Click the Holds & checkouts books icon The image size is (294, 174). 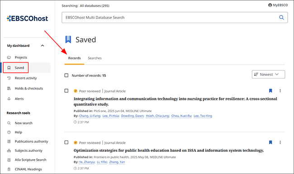click(x=9, y=88)
